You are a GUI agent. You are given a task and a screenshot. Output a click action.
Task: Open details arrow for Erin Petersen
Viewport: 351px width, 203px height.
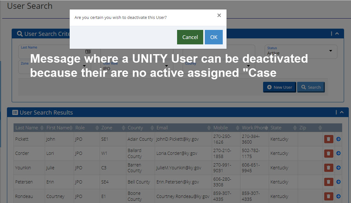point(338,182)
